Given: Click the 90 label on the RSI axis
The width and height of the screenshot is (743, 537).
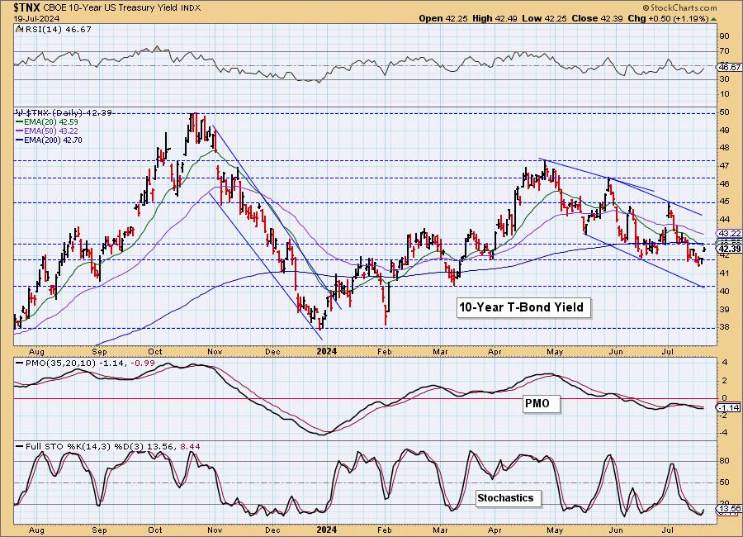Looking at the screenshot, I should (x=724, y=36).
